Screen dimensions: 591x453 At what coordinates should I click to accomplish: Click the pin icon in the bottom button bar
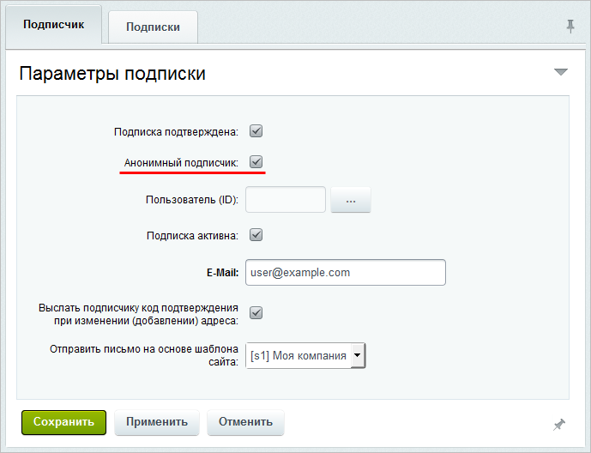click(559, 424)
